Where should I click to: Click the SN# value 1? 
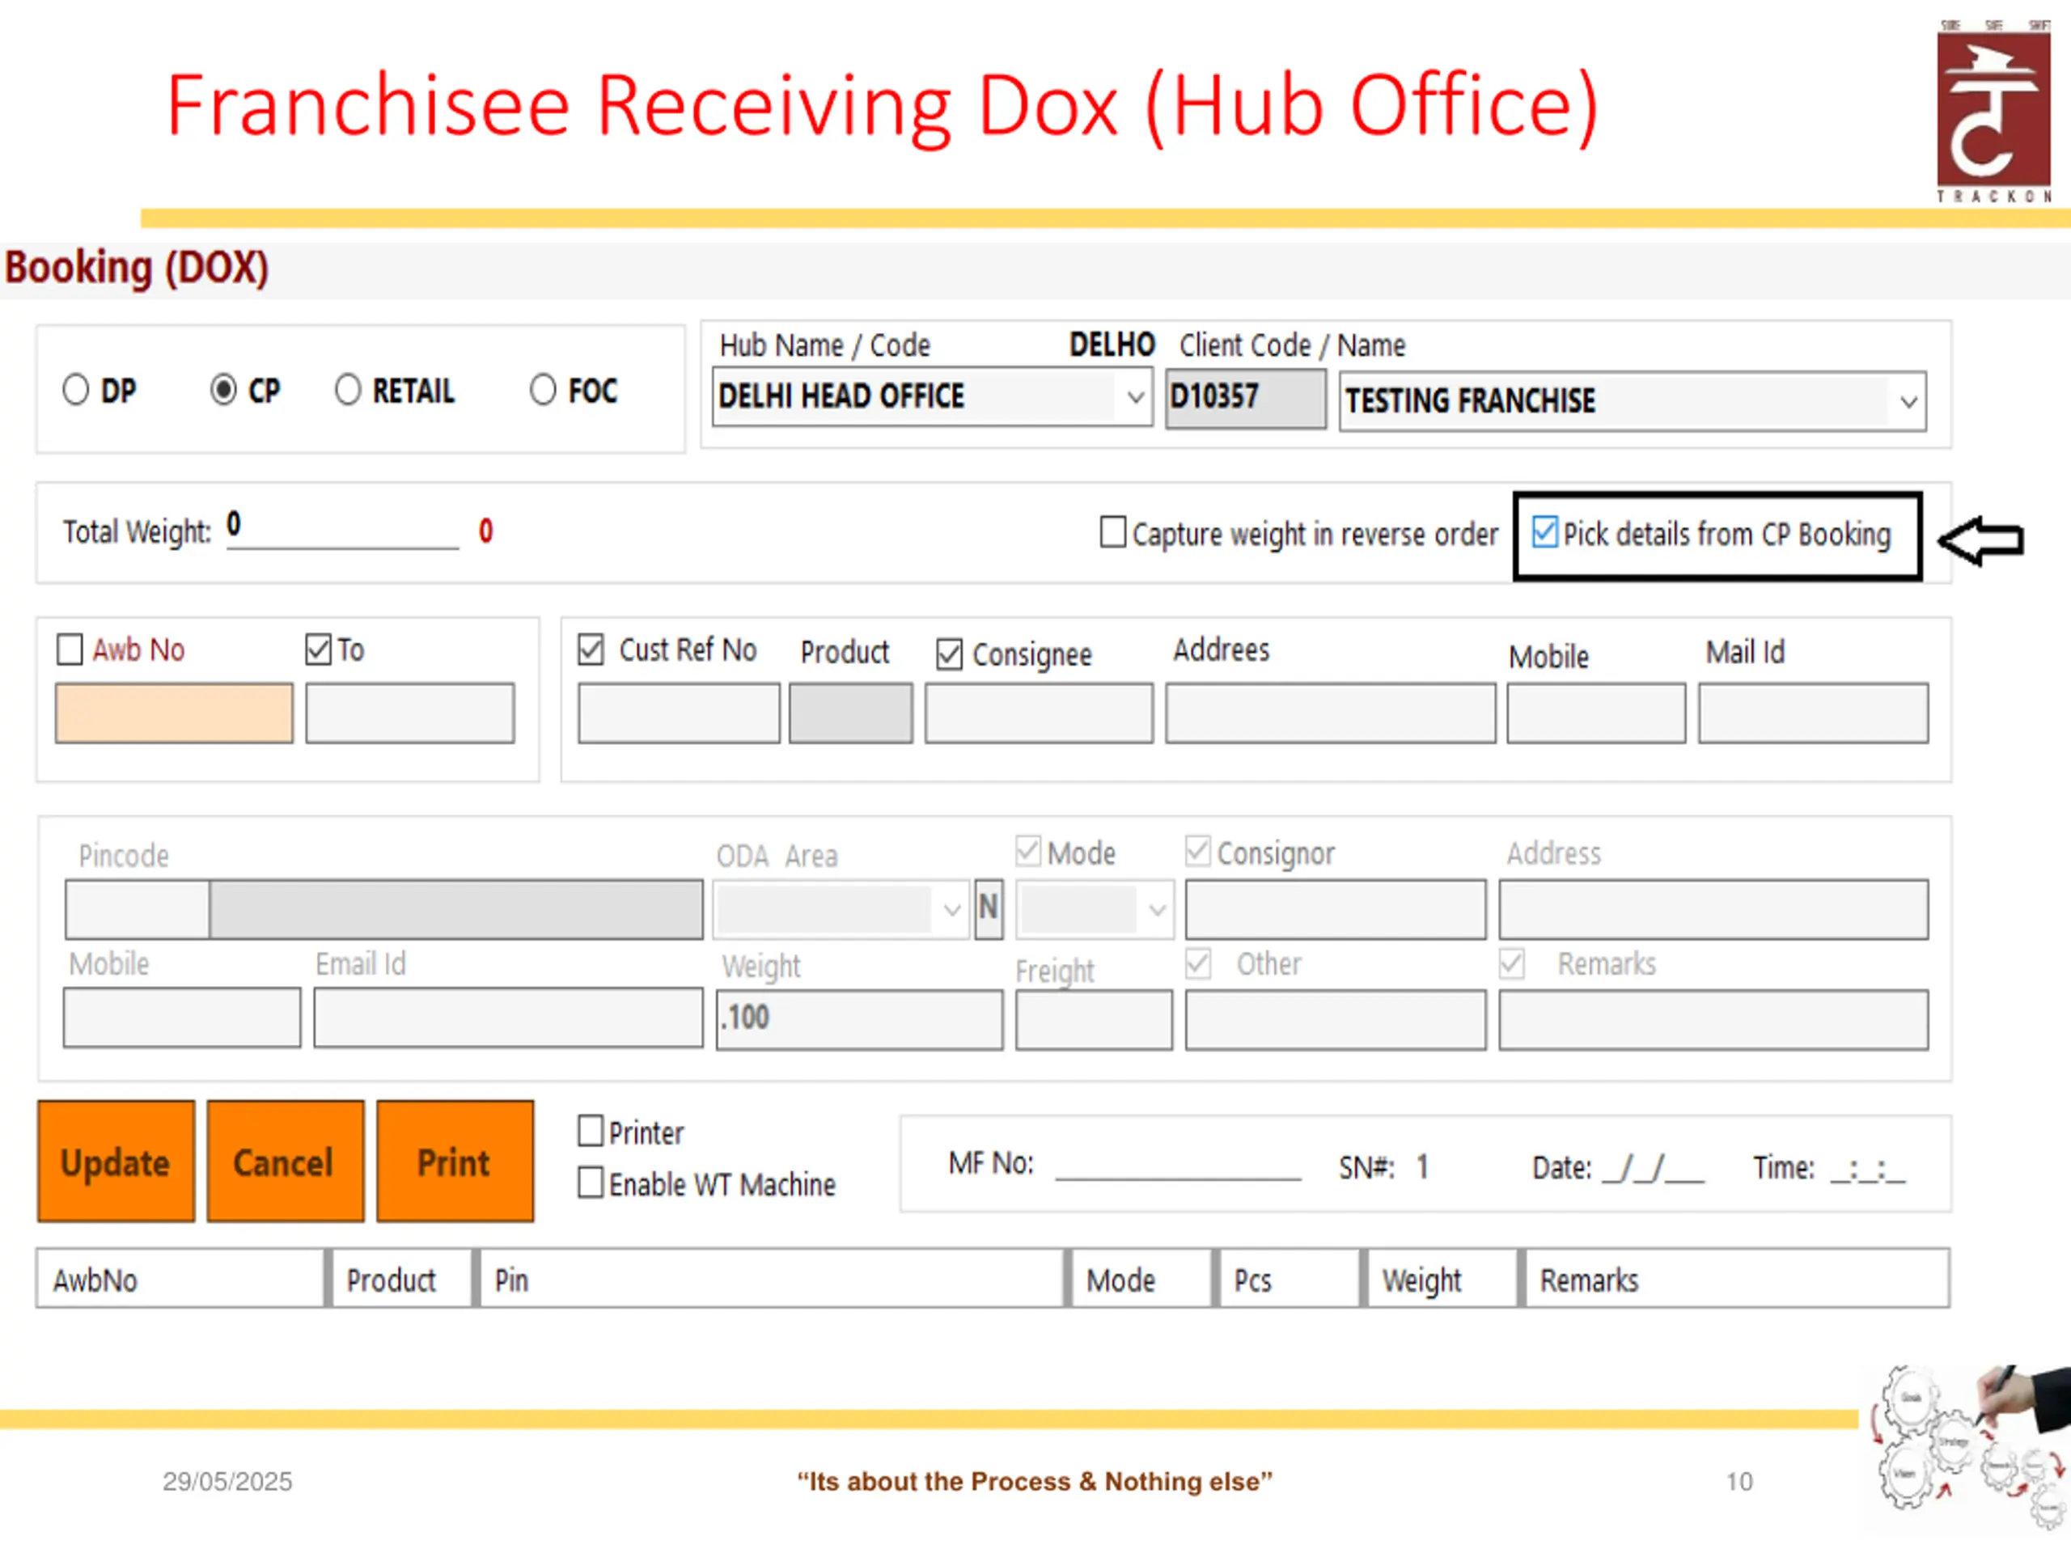point(1422,1166)
